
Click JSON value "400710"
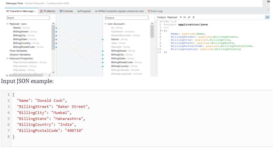pos(74,131)
